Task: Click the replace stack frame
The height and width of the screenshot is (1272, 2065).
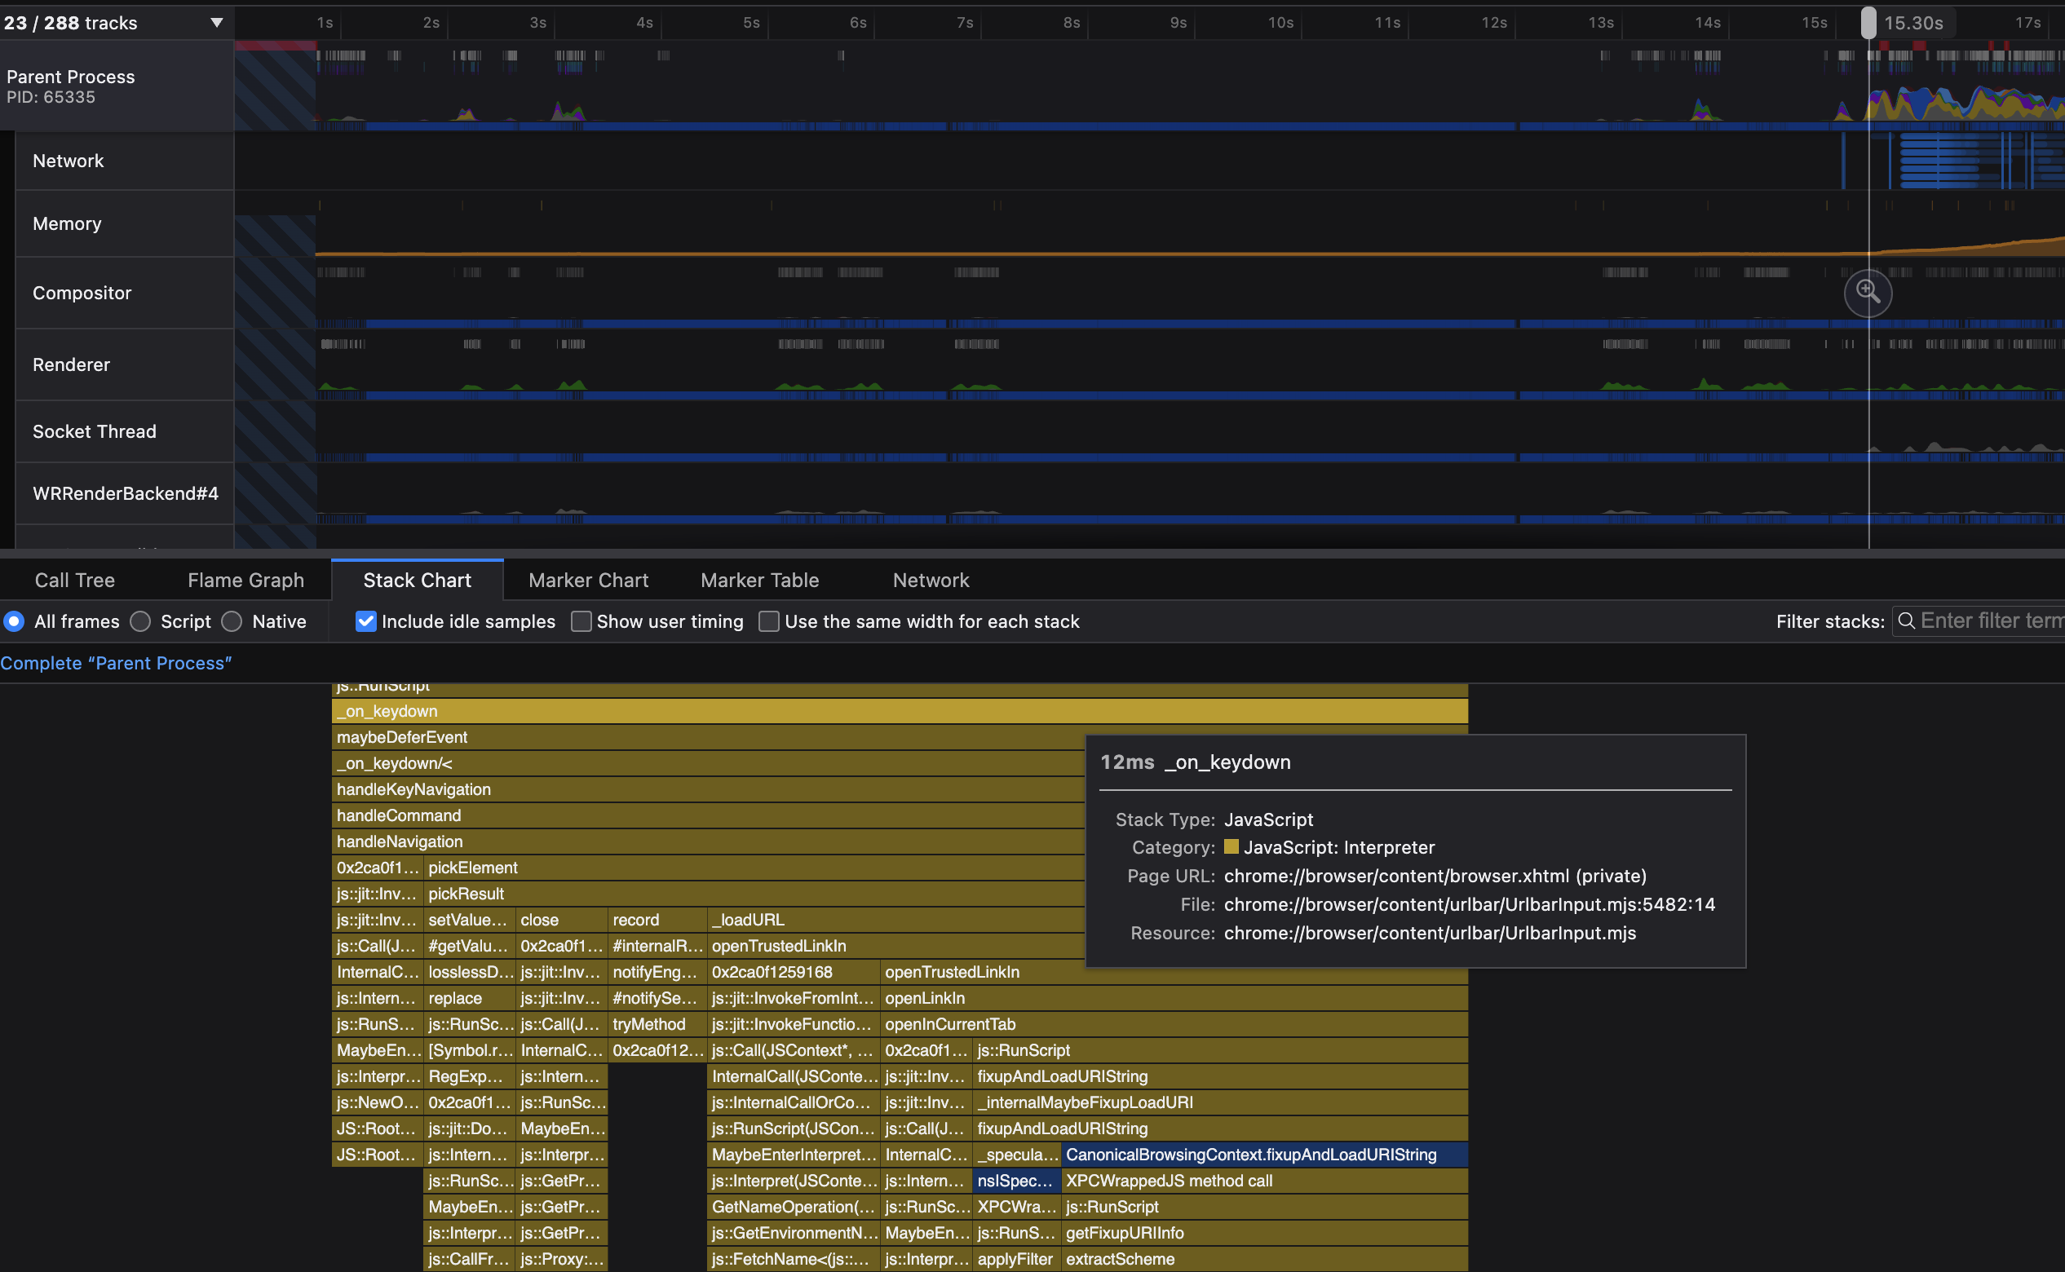Action: [x=470, y=999]
